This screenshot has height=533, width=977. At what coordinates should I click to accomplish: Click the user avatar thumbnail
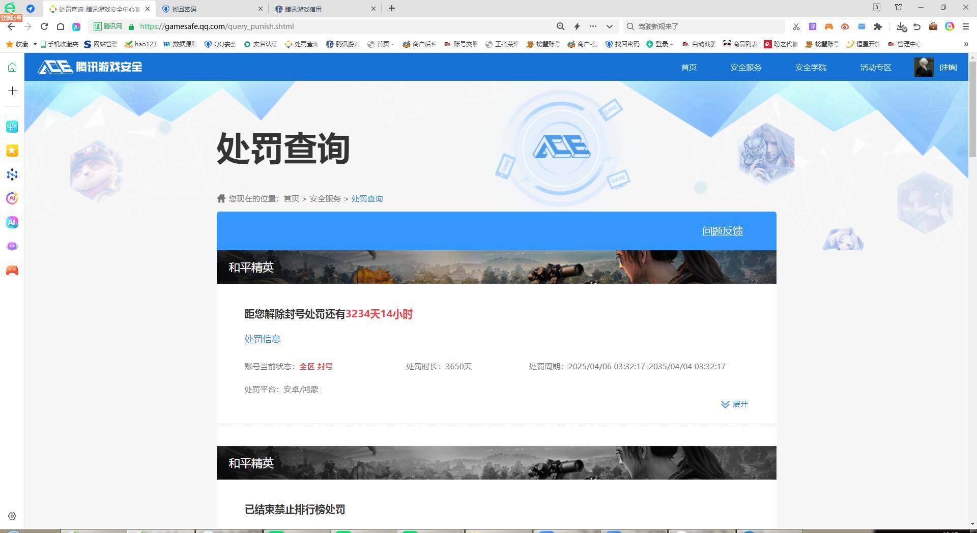pyautogui.click(x=924, y=67)
